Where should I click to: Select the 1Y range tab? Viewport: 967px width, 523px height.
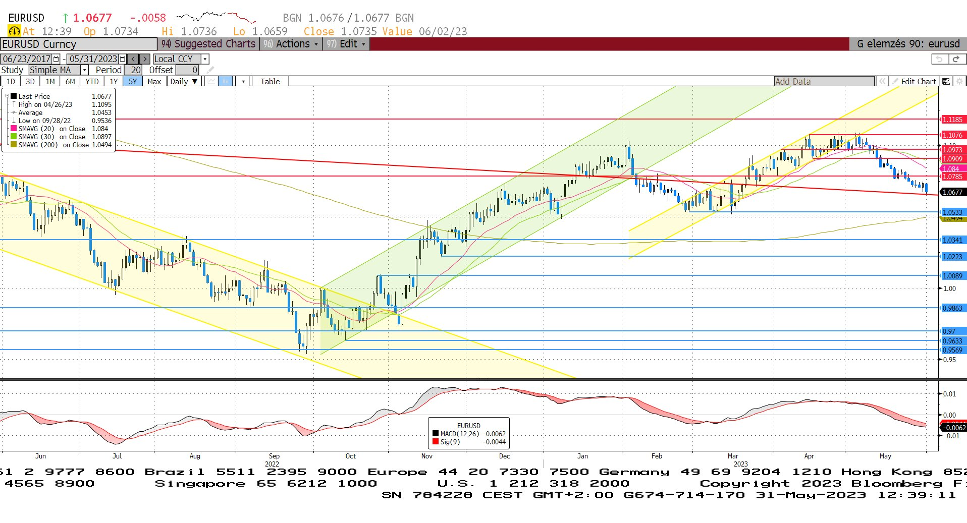[x=114, y=81]
